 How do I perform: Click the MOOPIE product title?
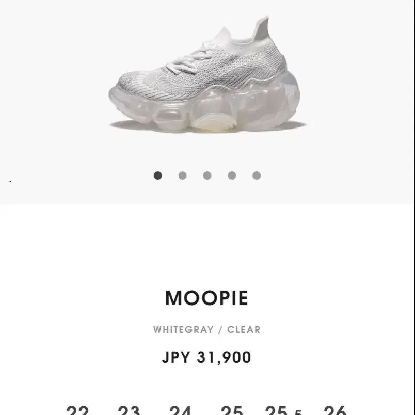click(x=206, y=298)
